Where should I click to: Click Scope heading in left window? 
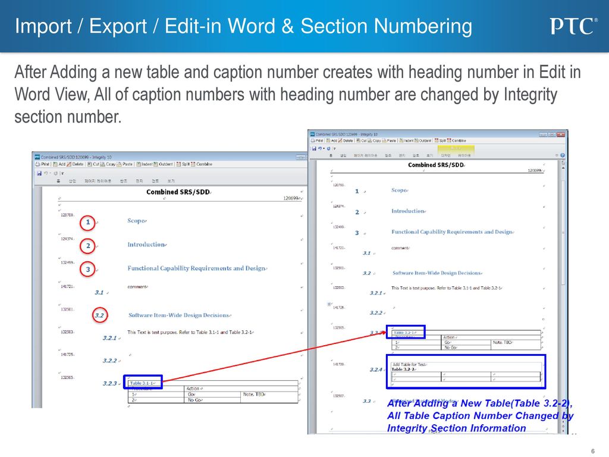137,221
